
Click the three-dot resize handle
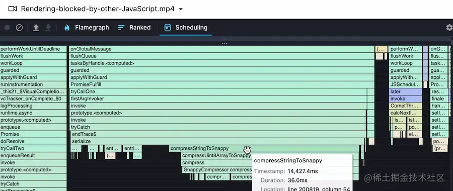click(225, 44)
